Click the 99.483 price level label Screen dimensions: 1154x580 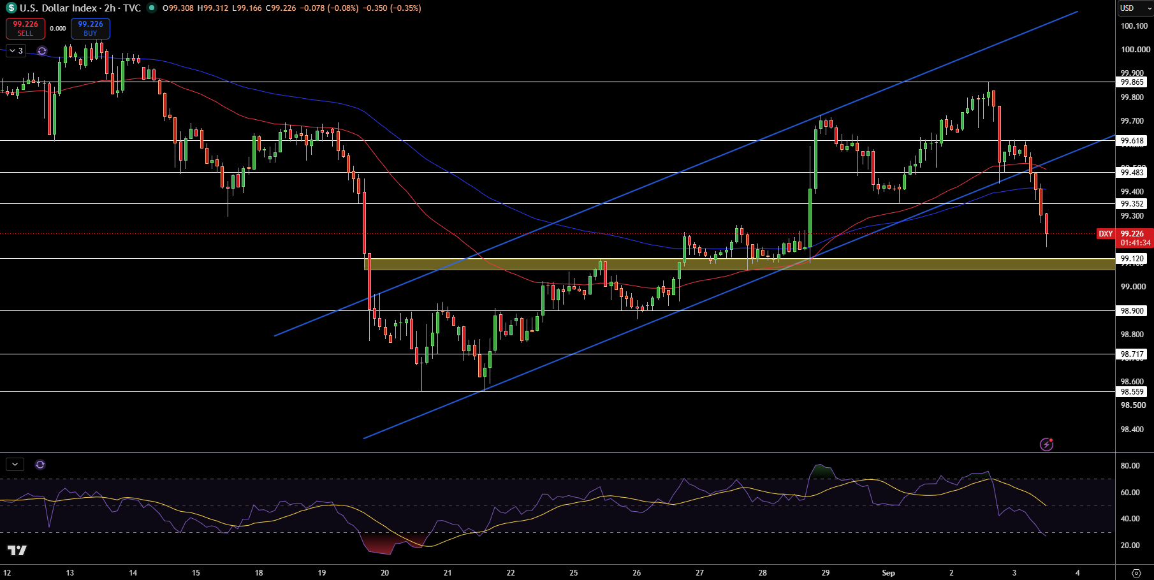click(1132, 173)
